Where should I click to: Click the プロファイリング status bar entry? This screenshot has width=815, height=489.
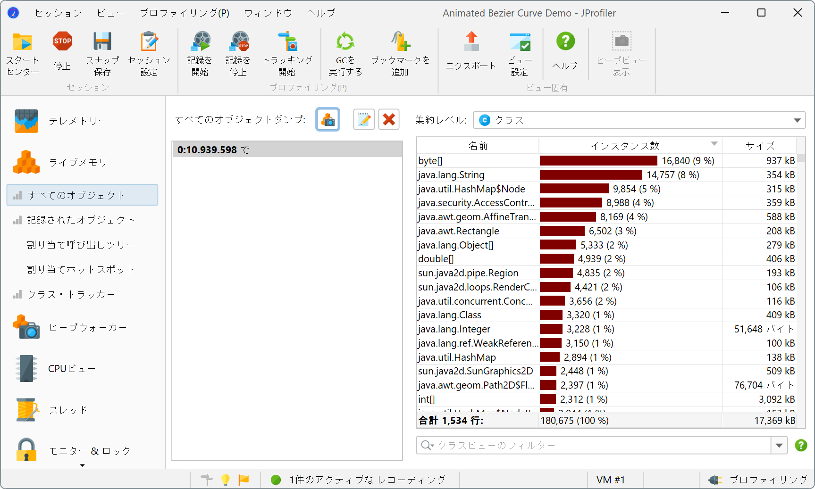(758, 480)
